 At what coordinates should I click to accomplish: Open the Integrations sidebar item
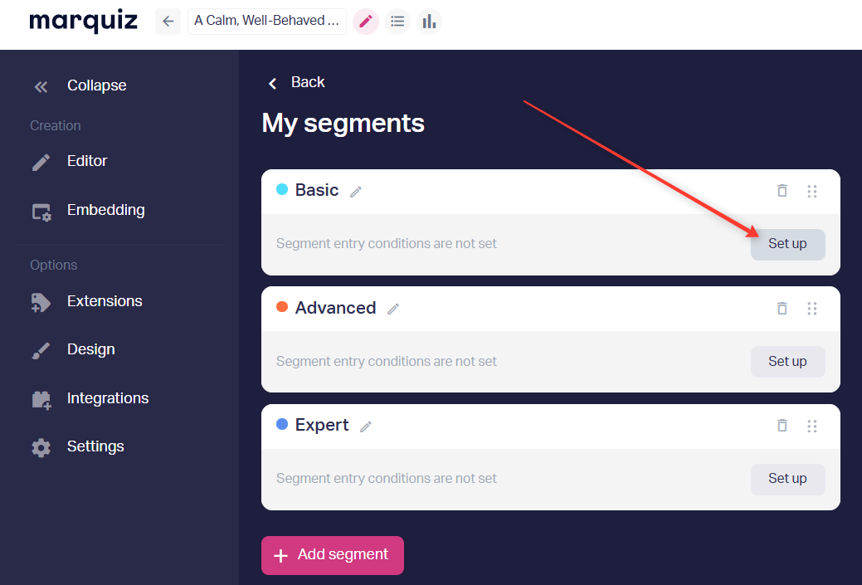(90, 398)
